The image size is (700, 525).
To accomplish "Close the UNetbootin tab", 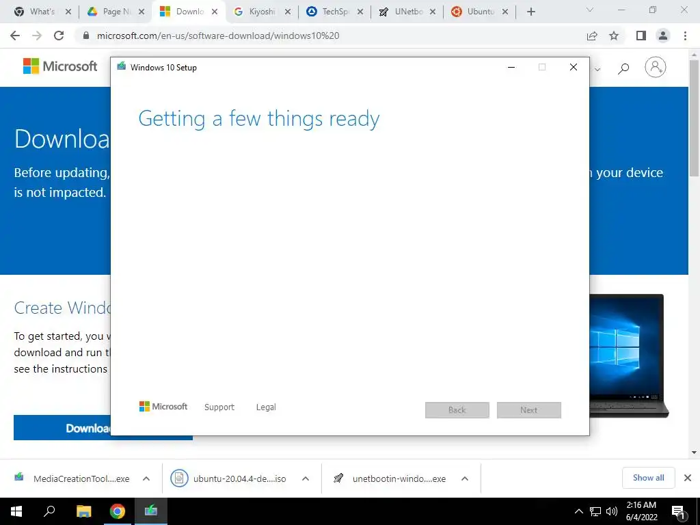I will pos(432,12).
